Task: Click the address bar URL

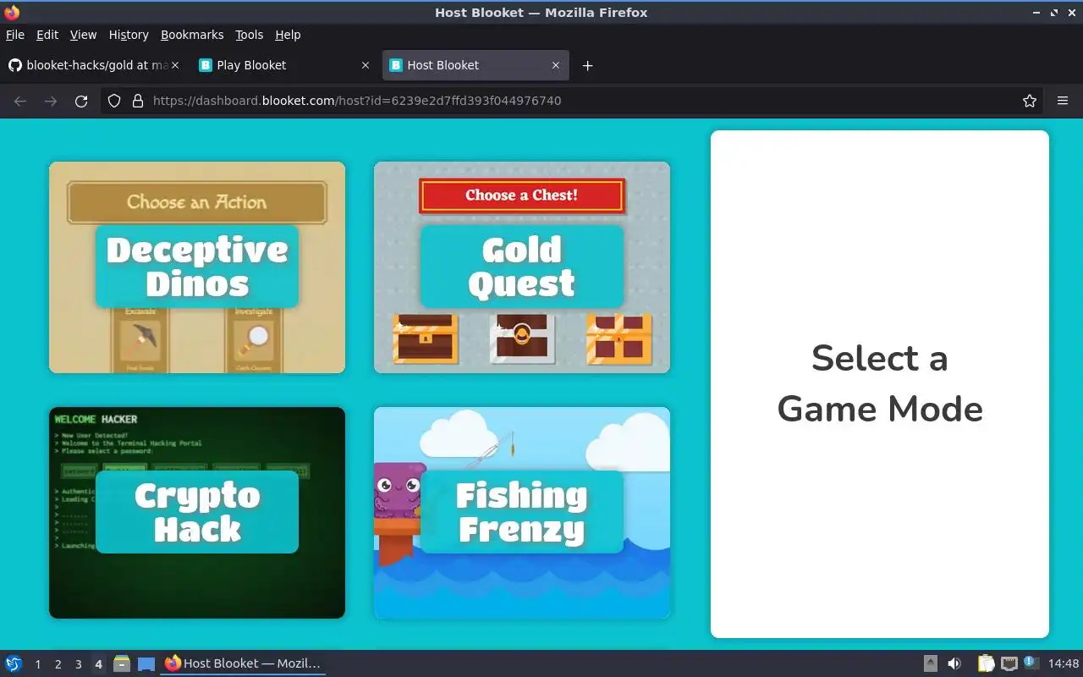Action: [x=357, y=101]
